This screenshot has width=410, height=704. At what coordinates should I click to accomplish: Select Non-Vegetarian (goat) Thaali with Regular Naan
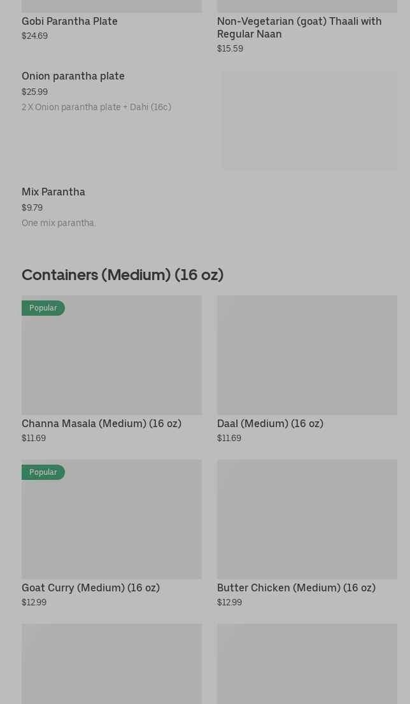tap(299, 27)
